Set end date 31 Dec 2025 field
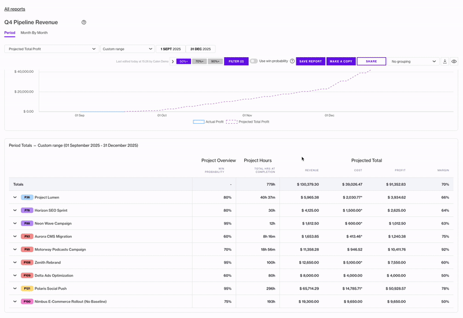Viewport: 463px width, 318px height. click(200, 49)
